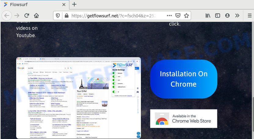The height and width of the screenshot is (139, 254).
Task: Bookmark this page with star
Action: click(x=186, y=16)
